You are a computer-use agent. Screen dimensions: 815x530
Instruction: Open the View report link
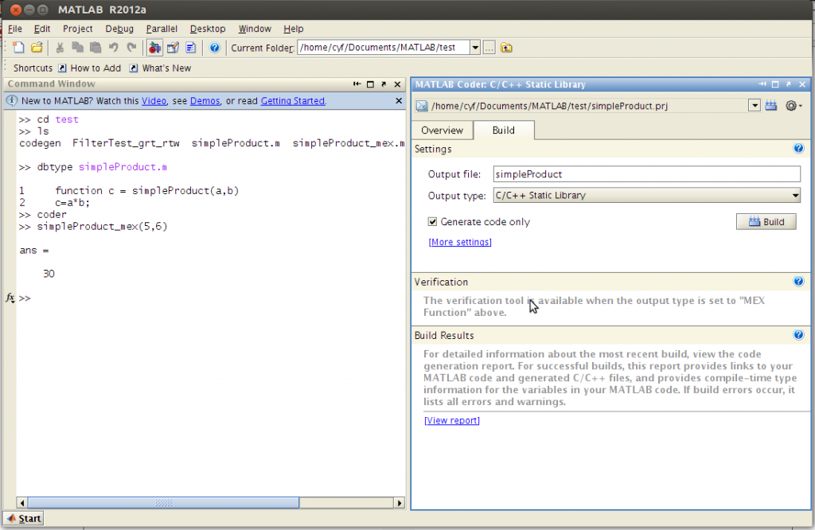pyautogui.click(x=451, y=420)
